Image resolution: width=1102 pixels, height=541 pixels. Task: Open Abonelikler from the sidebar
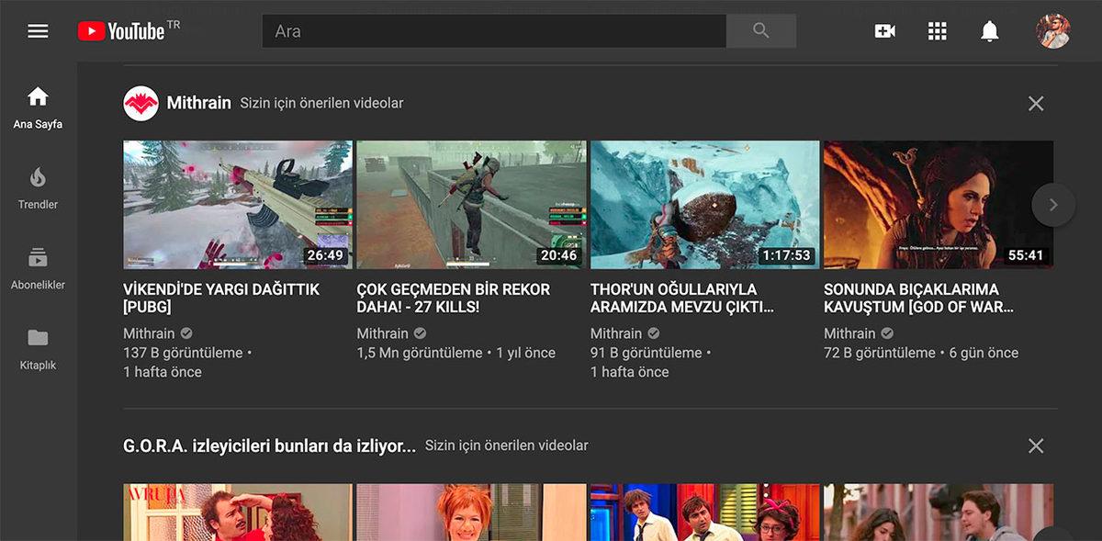38,264
